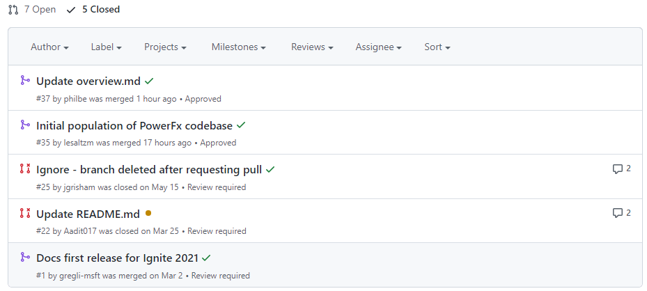Click pending status dot beside Update README.md
The image size is (647, 291).
(148, 214)
